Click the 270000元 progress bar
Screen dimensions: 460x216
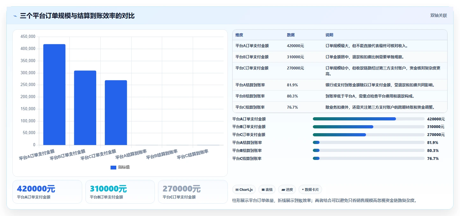pyautogui.click(x=369, y=135)
